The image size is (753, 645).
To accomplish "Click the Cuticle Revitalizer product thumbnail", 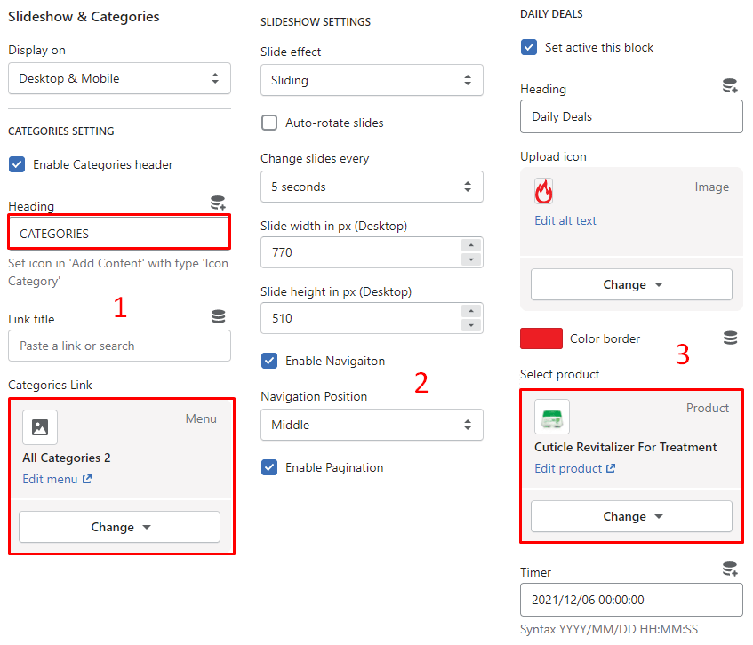I will [552, 417].
